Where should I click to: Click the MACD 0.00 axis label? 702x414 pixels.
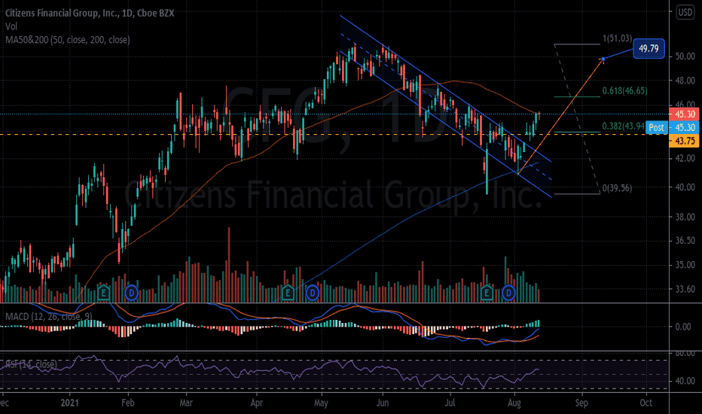pos(683,327)
